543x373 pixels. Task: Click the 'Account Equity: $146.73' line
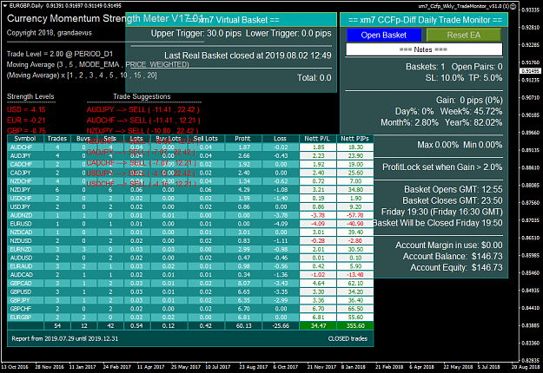pos(456,267)
